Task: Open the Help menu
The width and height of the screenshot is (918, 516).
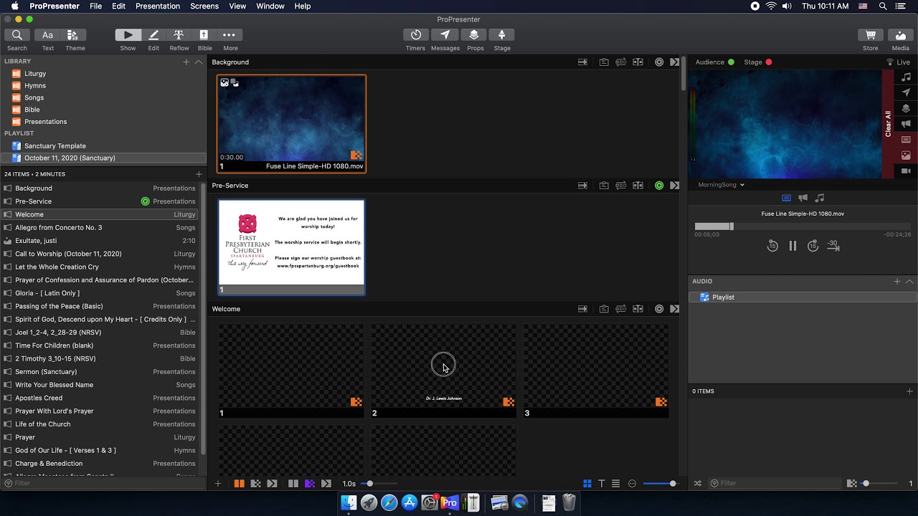Action: click(303, 6)
